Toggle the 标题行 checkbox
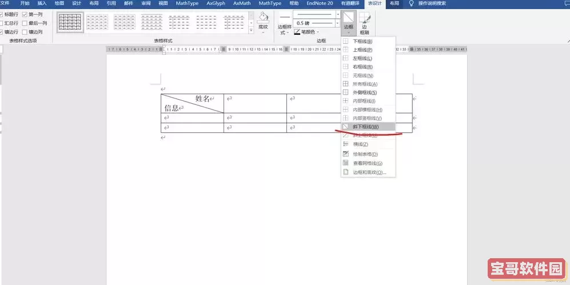Image resolution: width=570 pixels, height=285 pixels. (x=1, y=14)
